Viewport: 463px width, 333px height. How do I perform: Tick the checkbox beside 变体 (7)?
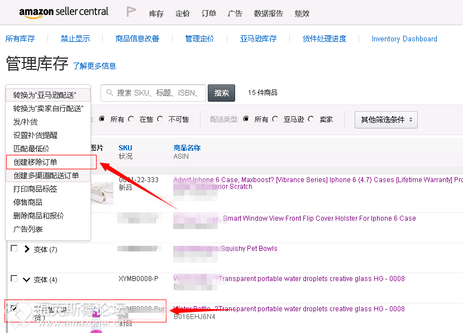tap(14, 249)
